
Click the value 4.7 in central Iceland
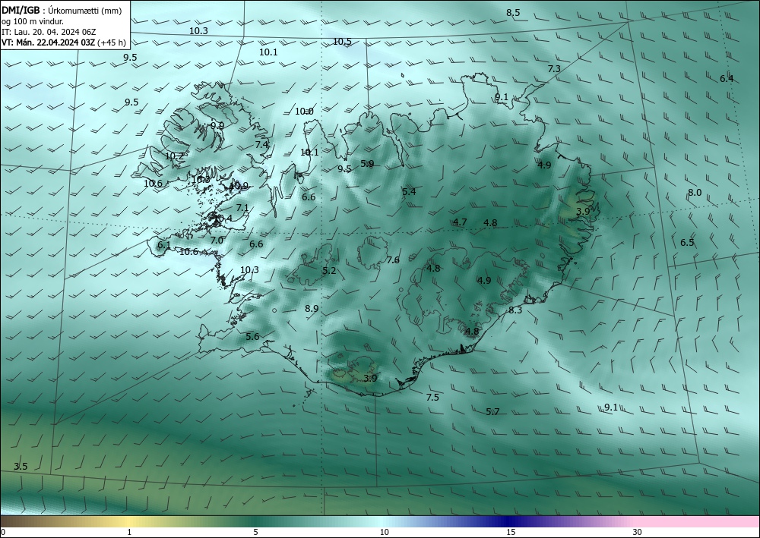coord(460,222)
